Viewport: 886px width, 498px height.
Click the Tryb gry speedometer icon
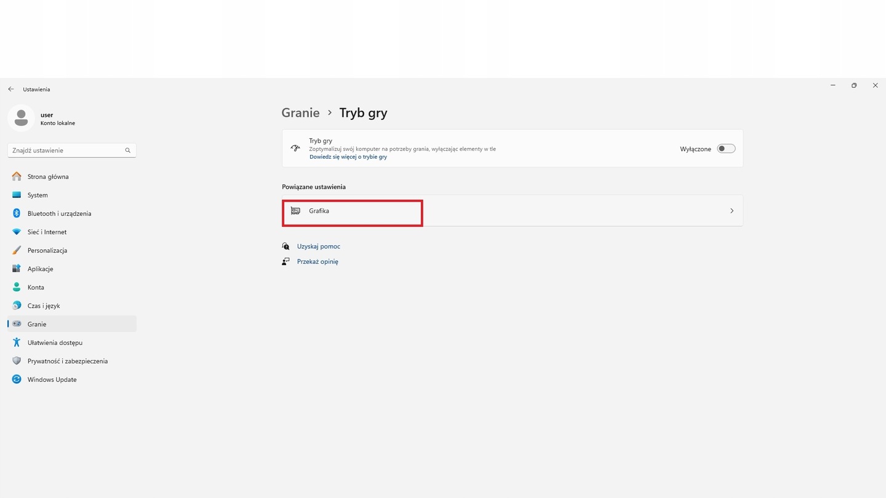point(295,148)
